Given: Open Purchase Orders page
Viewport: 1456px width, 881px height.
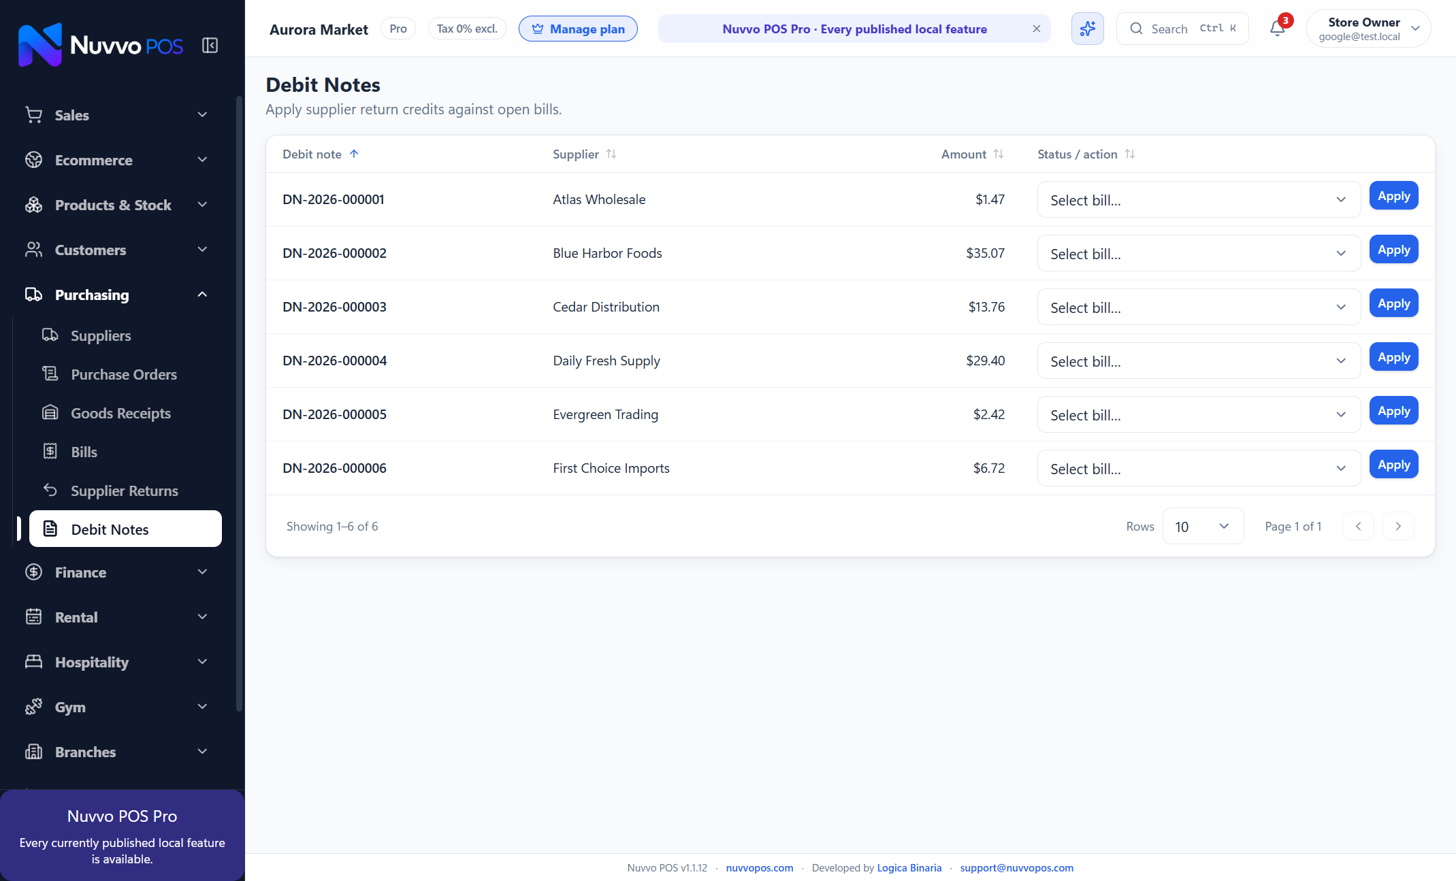Looking at the screenshot, I should (x=126, y=374).
